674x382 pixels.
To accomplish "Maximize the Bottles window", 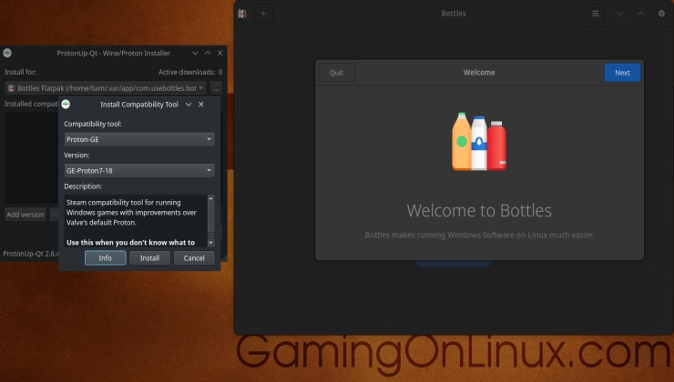I will point(640,14).
